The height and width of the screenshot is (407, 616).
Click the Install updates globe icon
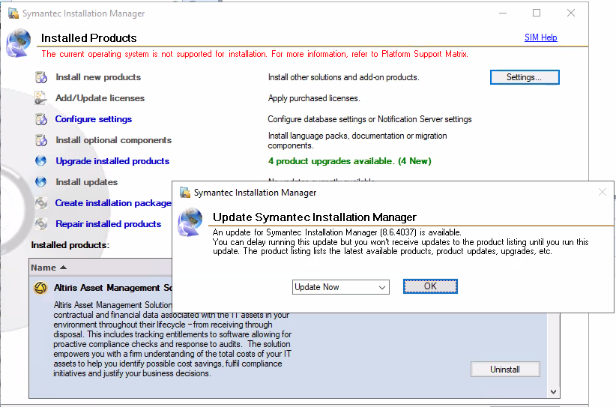point(40,182)
